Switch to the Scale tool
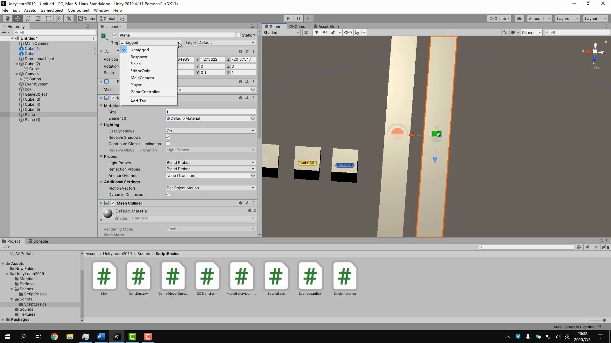 [x=38, y=18]
